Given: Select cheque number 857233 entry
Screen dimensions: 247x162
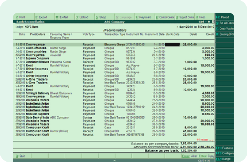Looking at the screenshot, I should click(131, 48).
